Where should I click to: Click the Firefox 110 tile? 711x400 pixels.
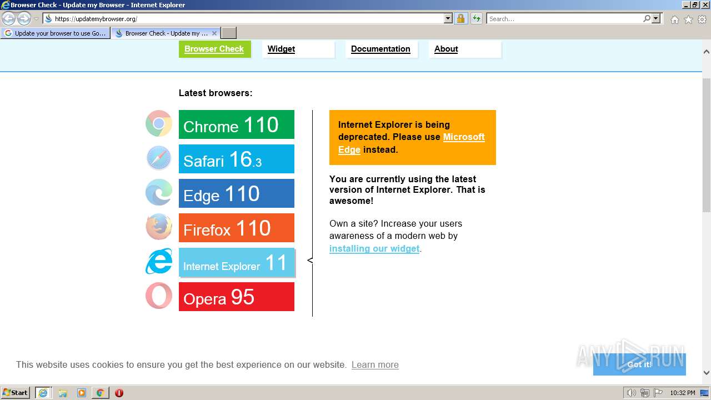point(237,228)
